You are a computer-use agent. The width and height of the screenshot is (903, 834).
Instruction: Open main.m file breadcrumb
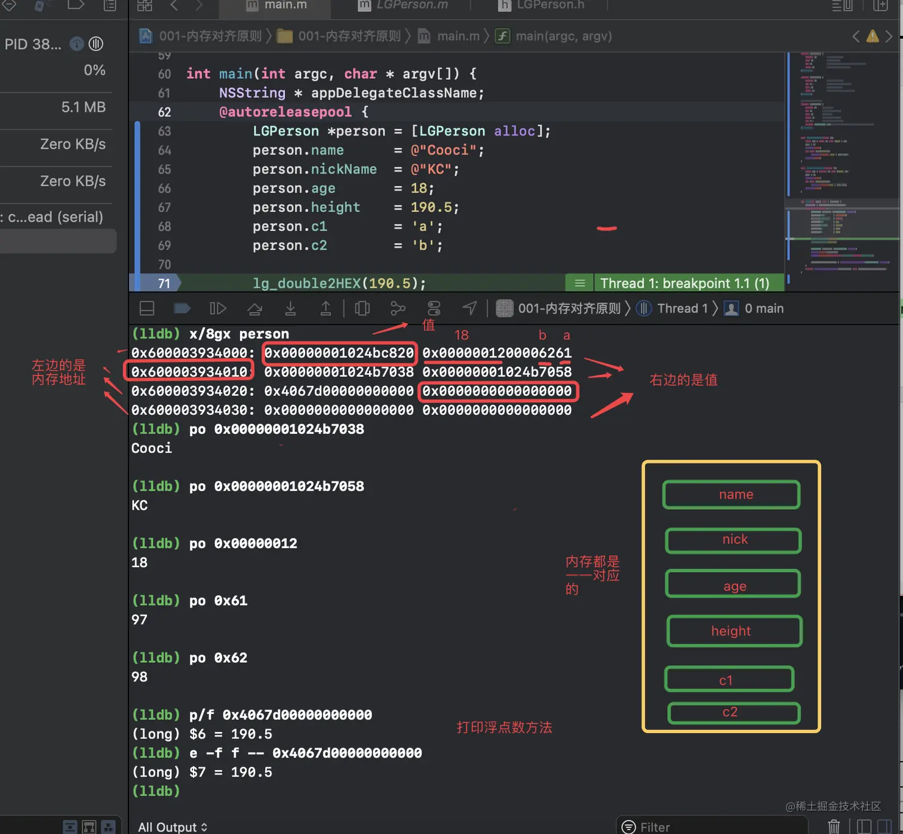point(449,36)
